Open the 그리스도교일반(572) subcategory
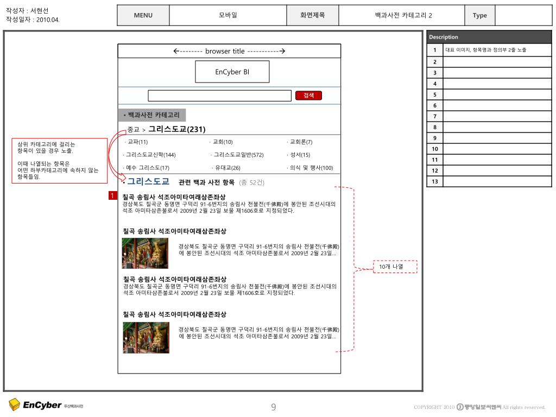556x417 pixels. (239, 155)
